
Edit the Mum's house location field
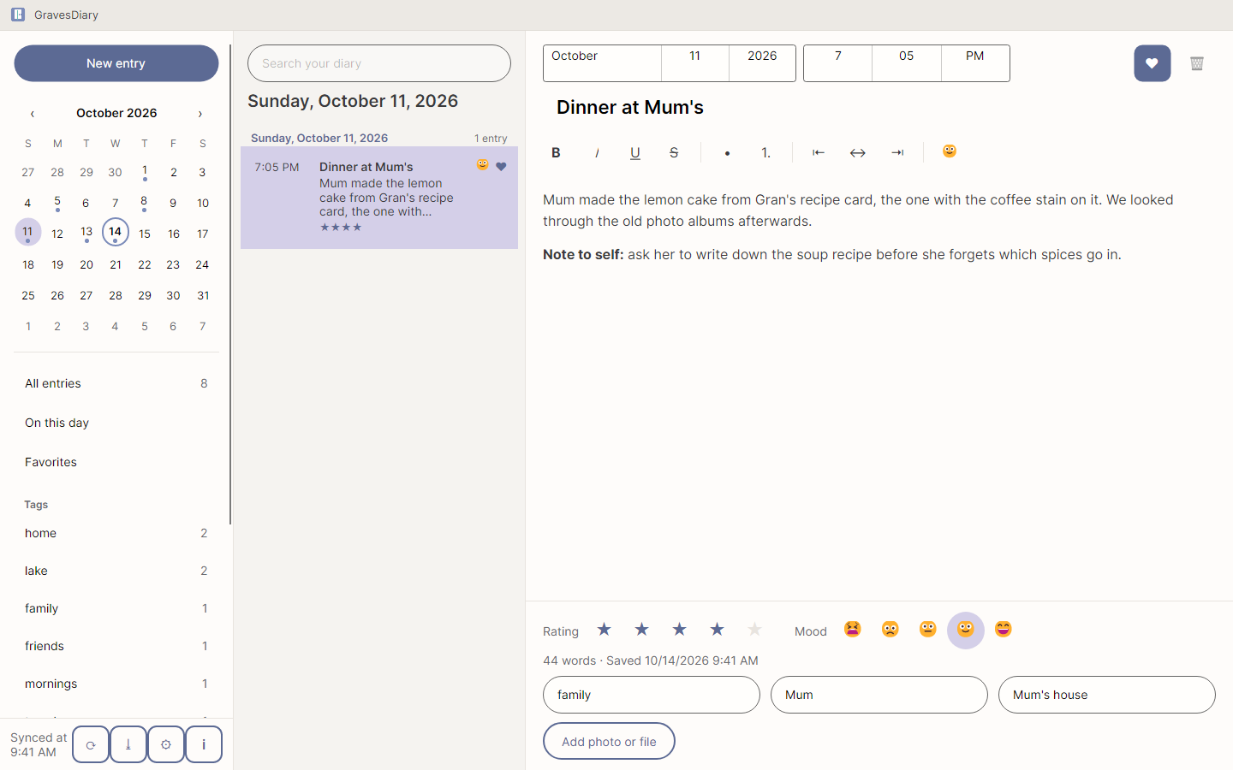[1107, 695]
